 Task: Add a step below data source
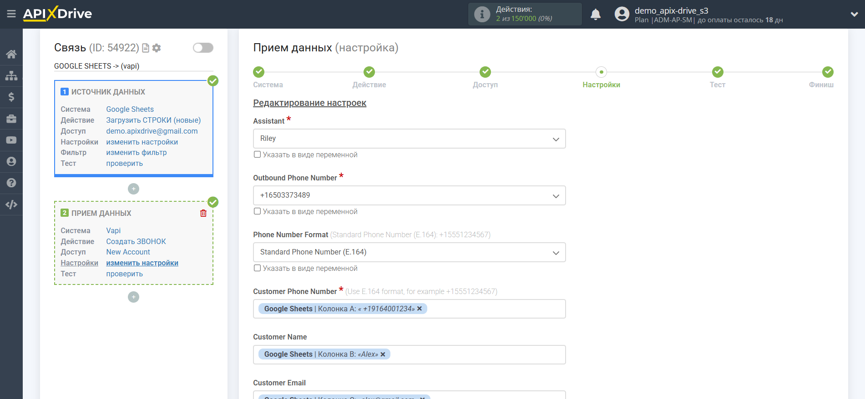pyautogui.click(x=133, y=189)
